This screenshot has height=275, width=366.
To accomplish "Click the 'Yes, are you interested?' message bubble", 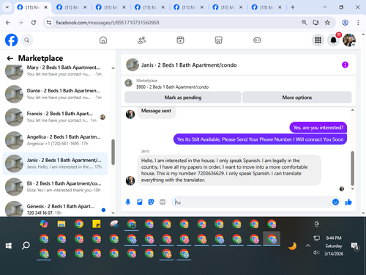I will tap(318, 128).
